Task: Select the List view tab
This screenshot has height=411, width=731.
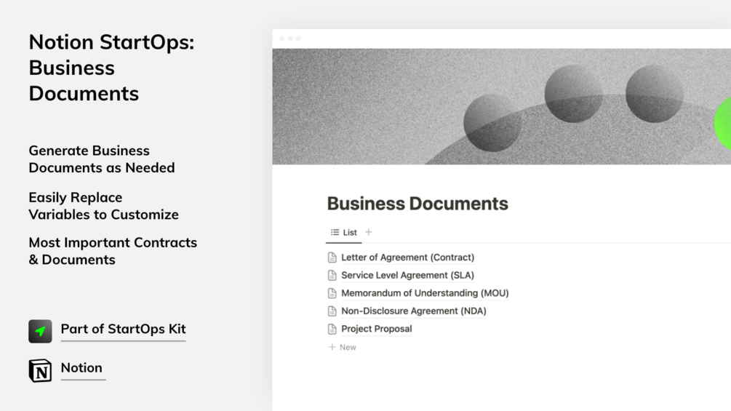Action: coord(343,233)
